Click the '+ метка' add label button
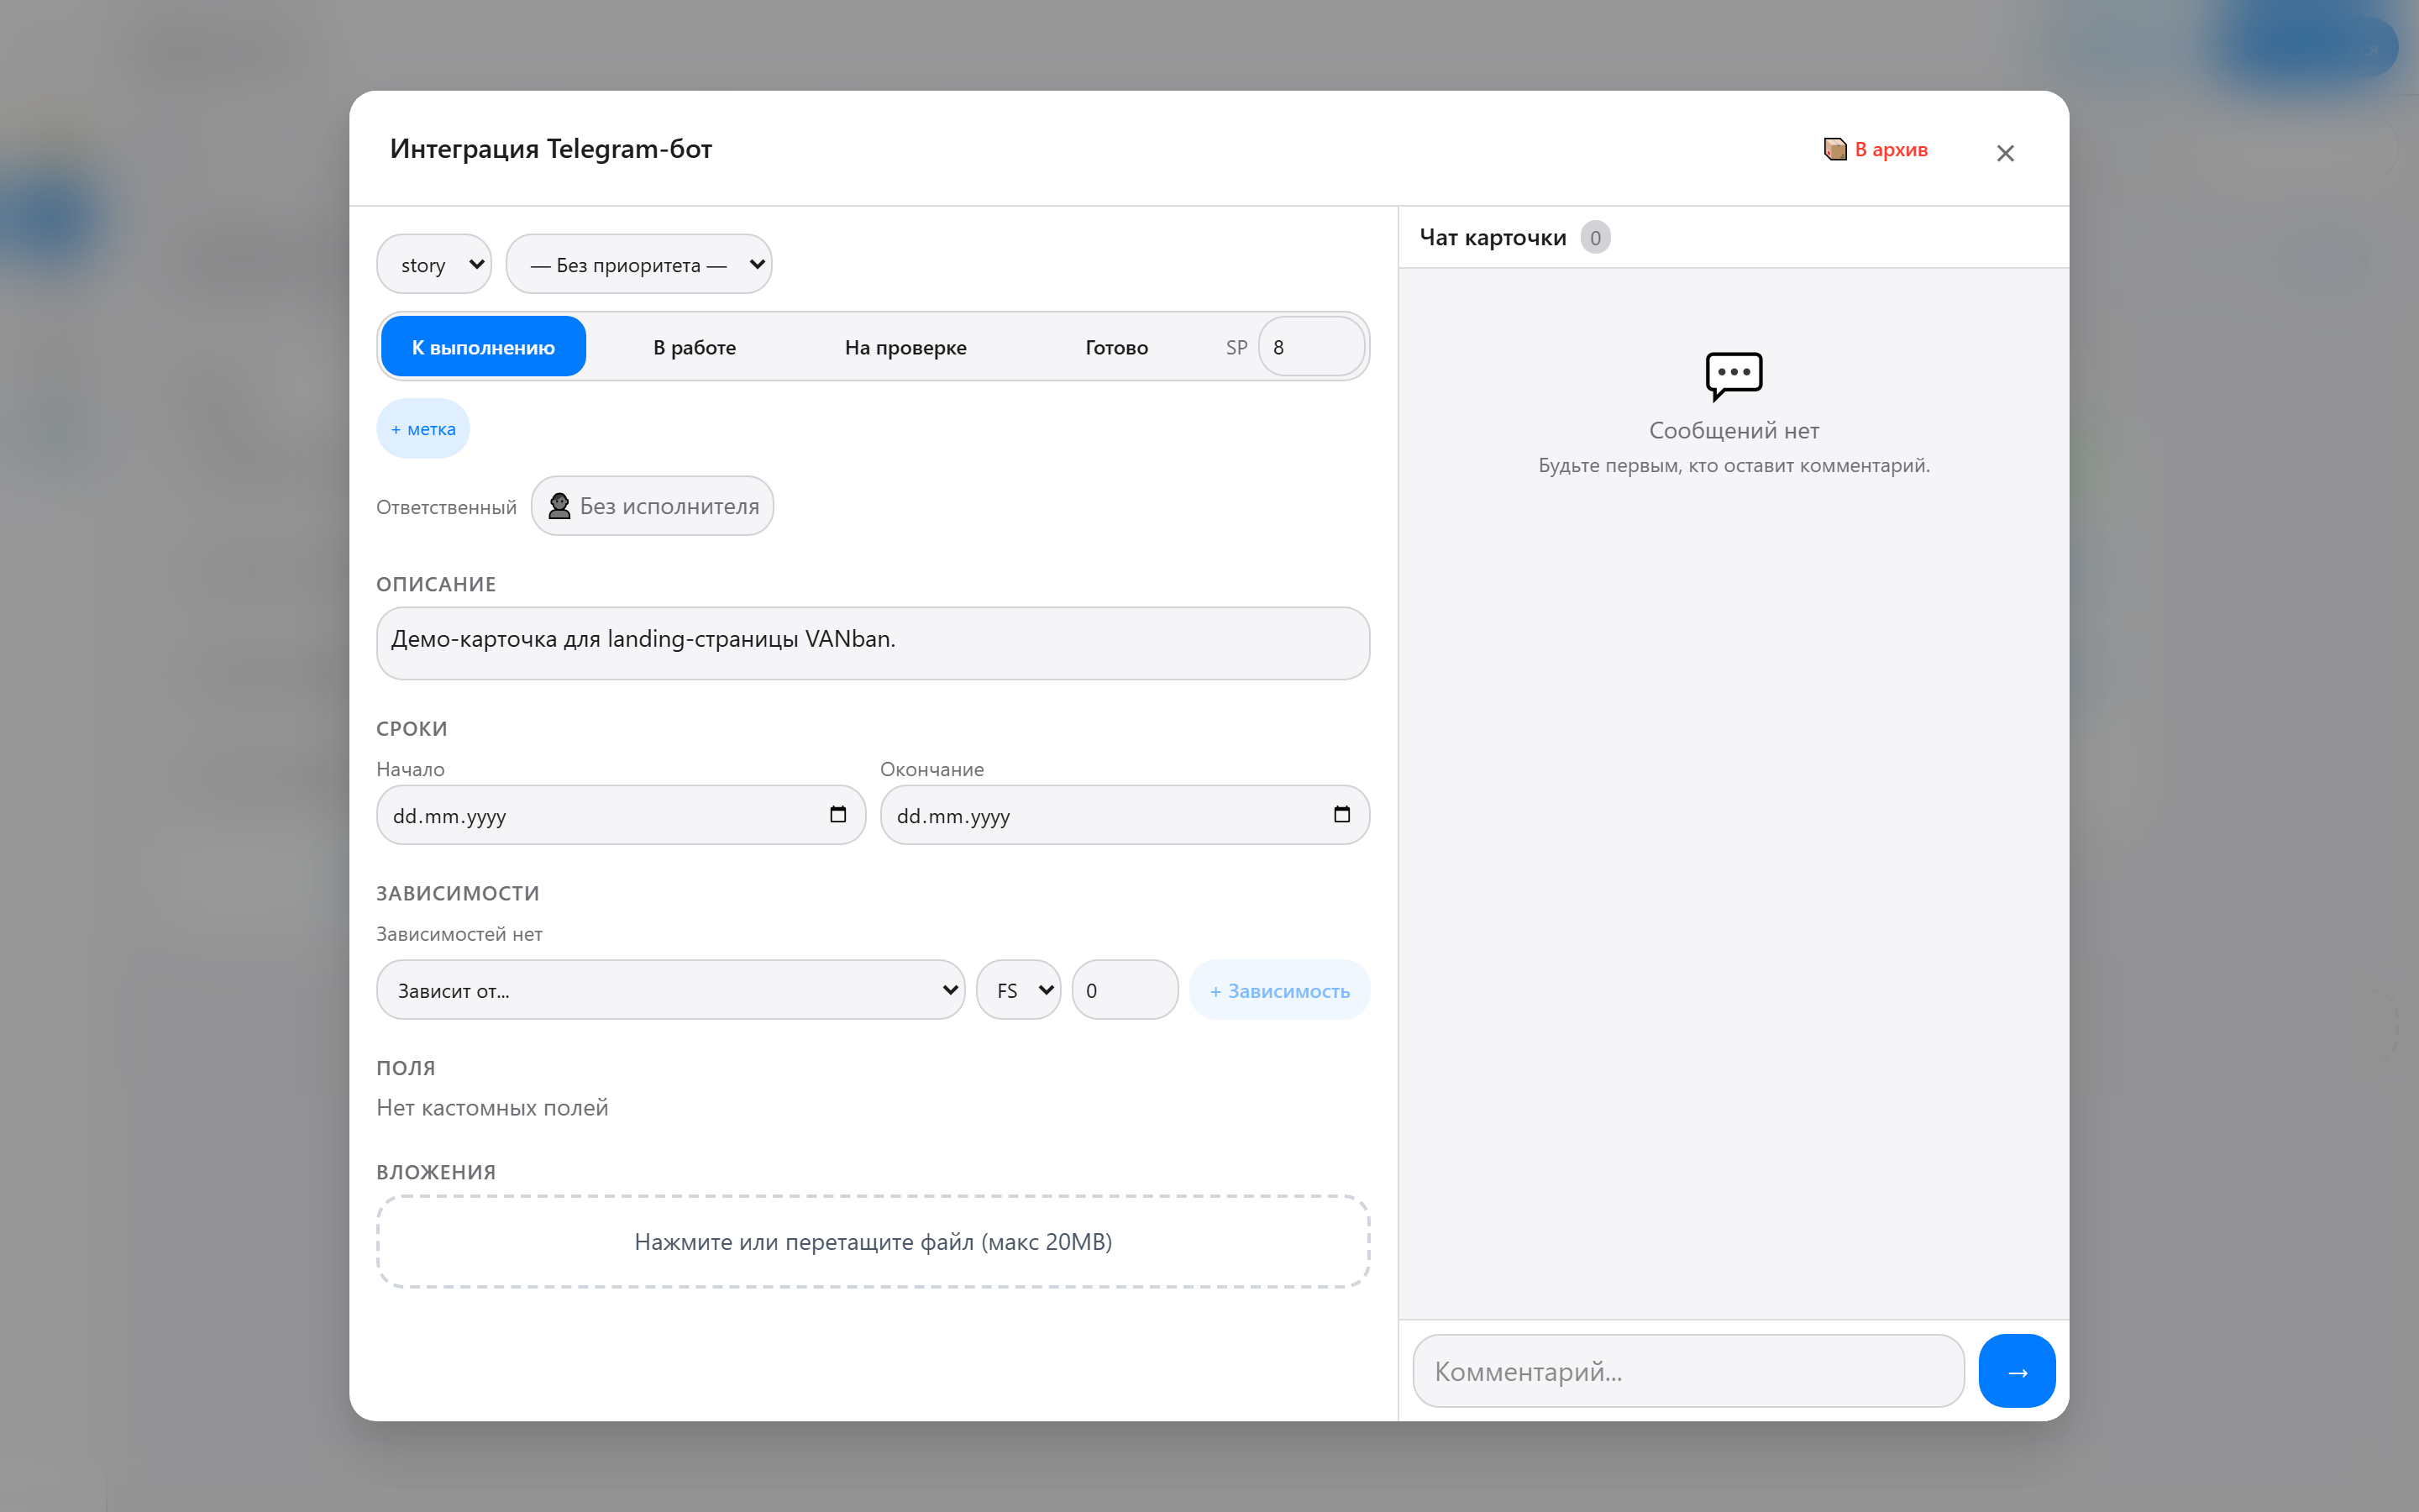2419x1512 pixels. [422, 429]
